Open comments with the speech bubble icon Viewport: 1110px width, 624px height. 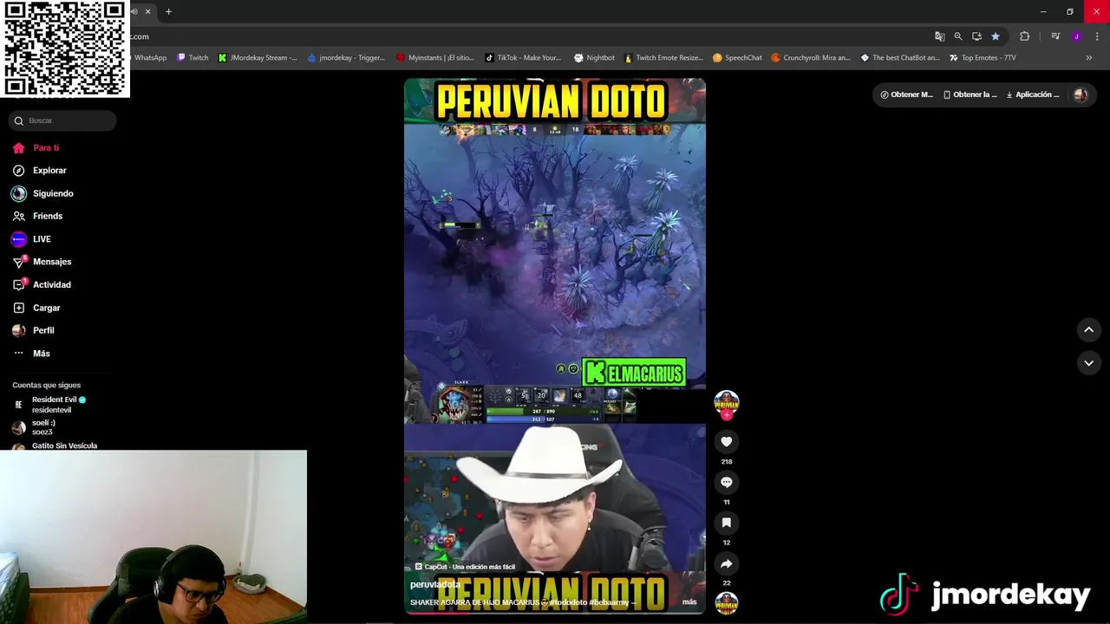click(727, 482)
